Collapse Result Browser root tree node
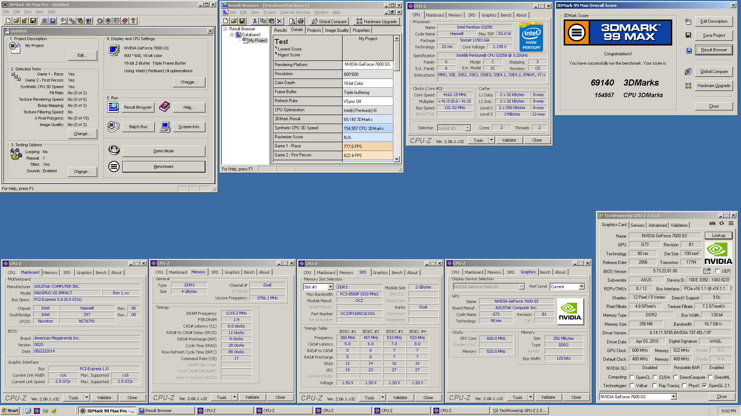Viewport: 741px width, 416px height. pos(225,29)
